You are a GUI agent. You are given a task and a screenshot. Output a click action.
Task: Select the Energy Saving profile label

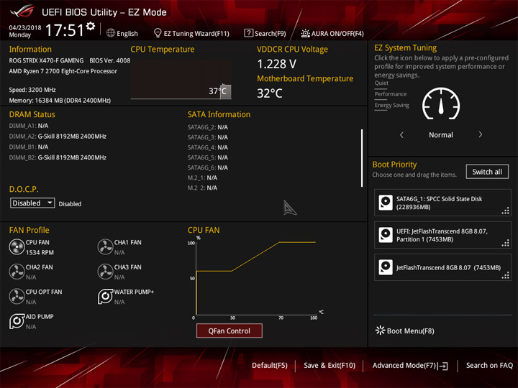coord(391,105)
